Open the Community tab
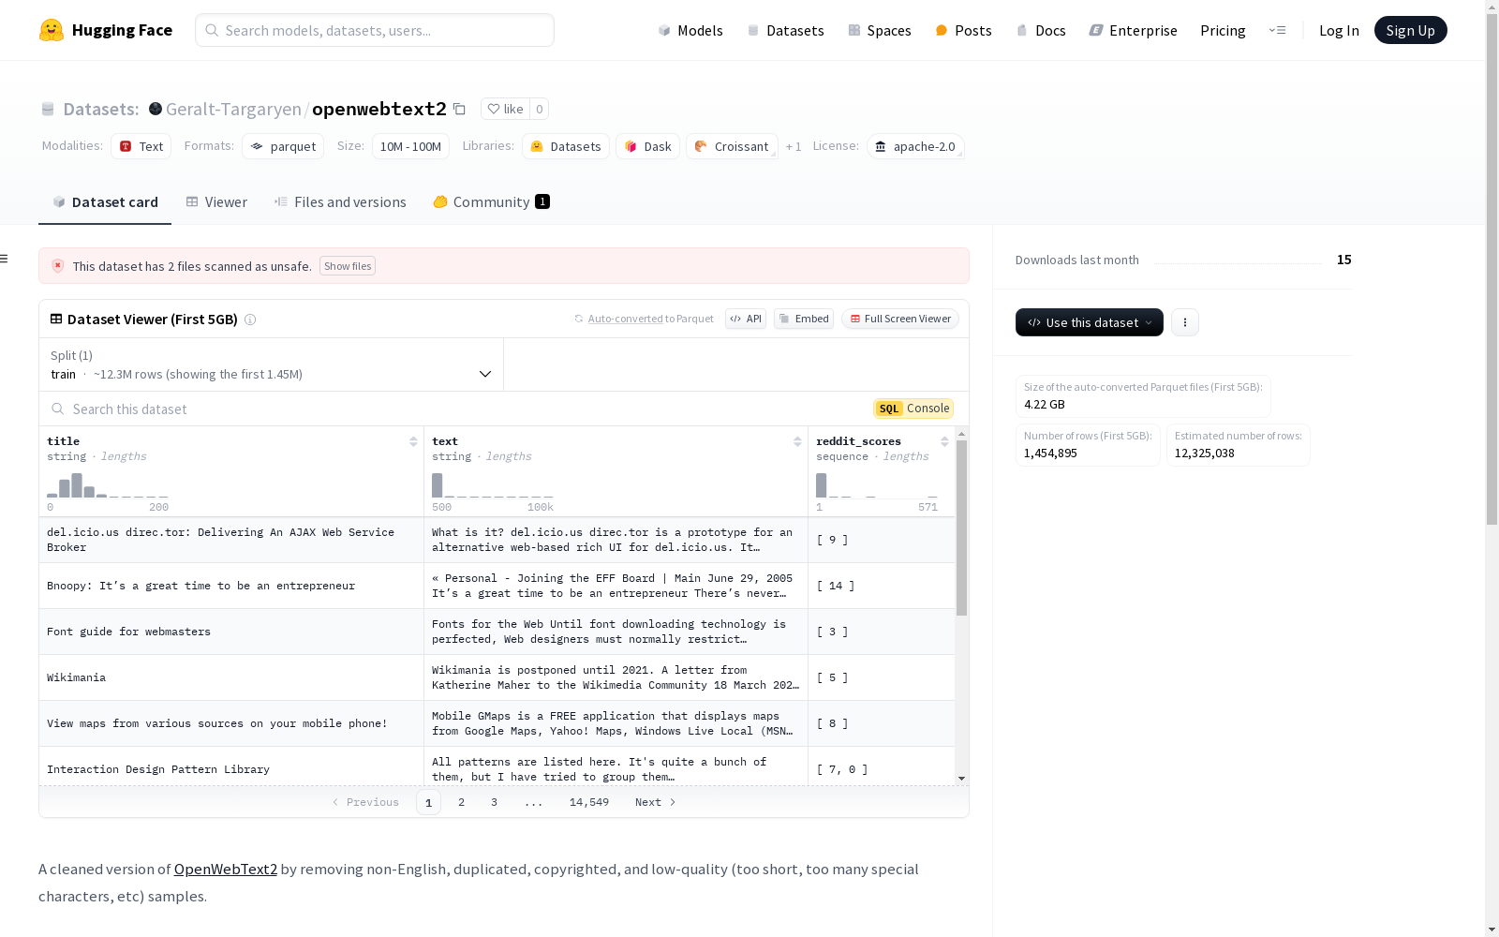The width and height of the screenshot is (1499, 937). (x=491, y=202)
